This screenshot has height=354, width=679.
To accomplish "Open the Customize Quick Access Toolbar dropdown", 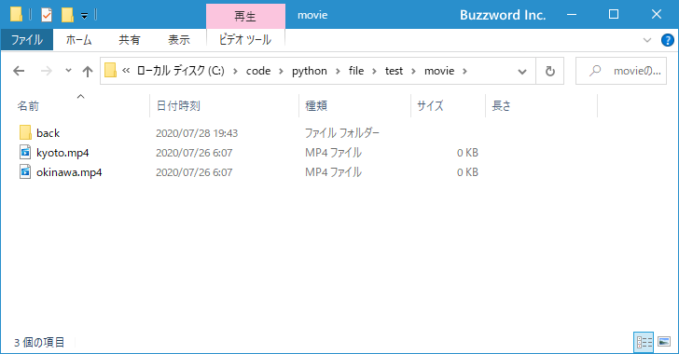I will pos(85,16).
